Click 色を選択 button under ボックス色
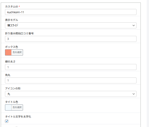This screenshot has width=149, height=127. point(17,53)
